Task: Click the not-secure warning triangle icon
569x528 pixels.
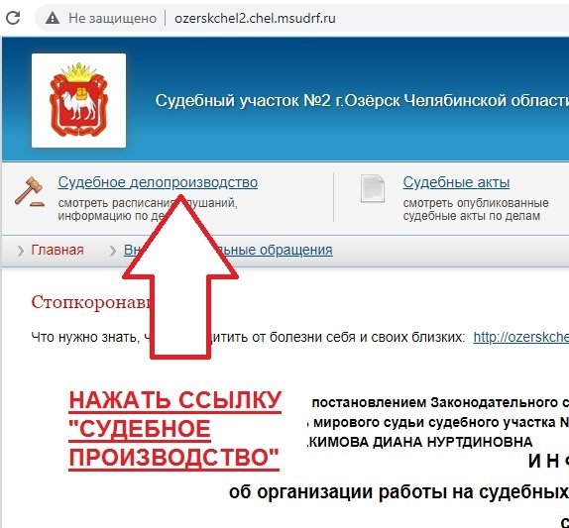Action: tap(53, 18)
